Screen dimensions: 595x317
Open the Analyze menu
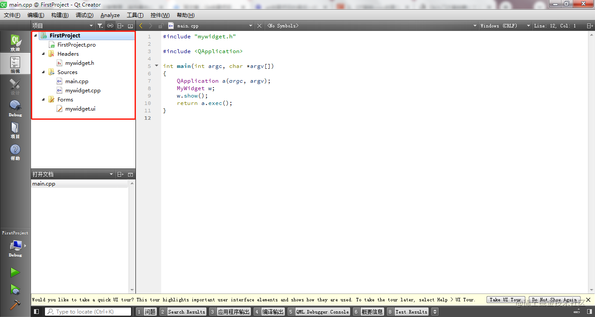pos(110,15)
